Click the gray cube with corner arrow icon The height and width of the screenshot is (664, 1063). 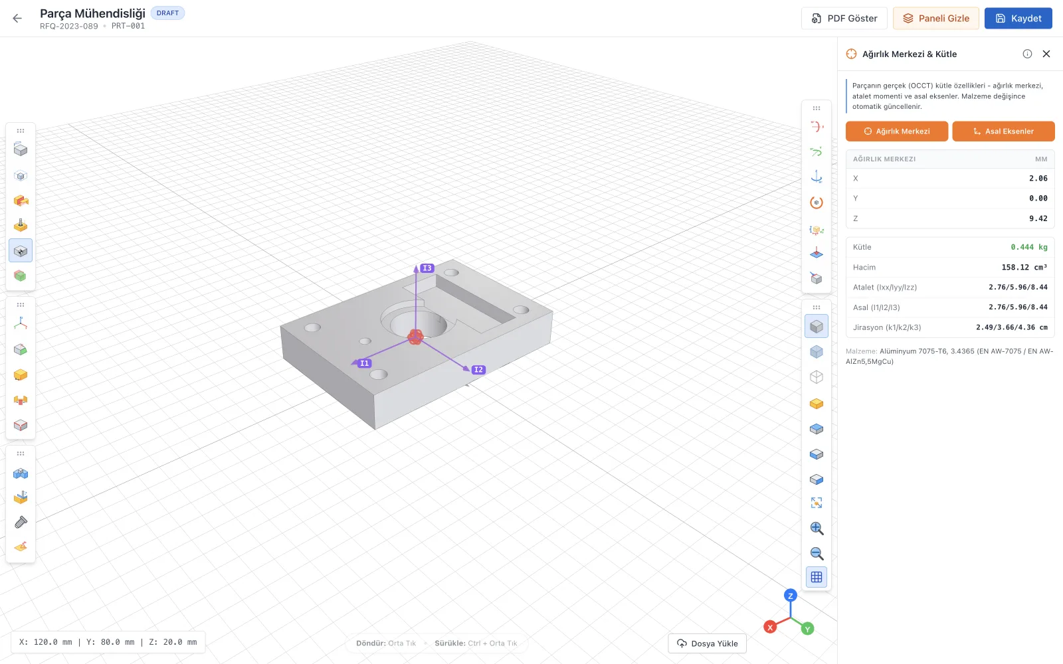pos(817,278)
